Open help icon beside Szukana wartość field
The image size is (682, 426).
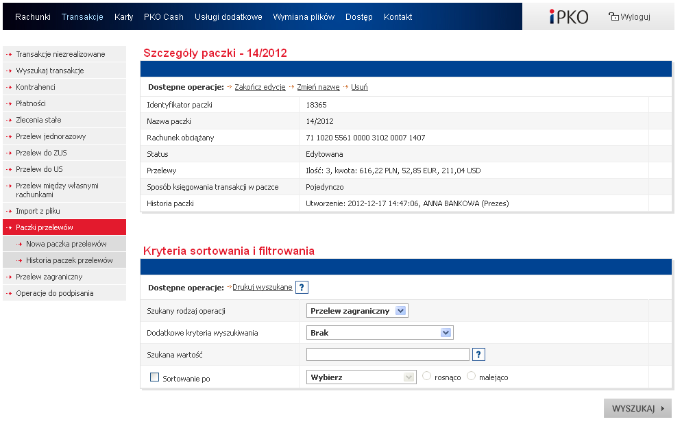478,354
